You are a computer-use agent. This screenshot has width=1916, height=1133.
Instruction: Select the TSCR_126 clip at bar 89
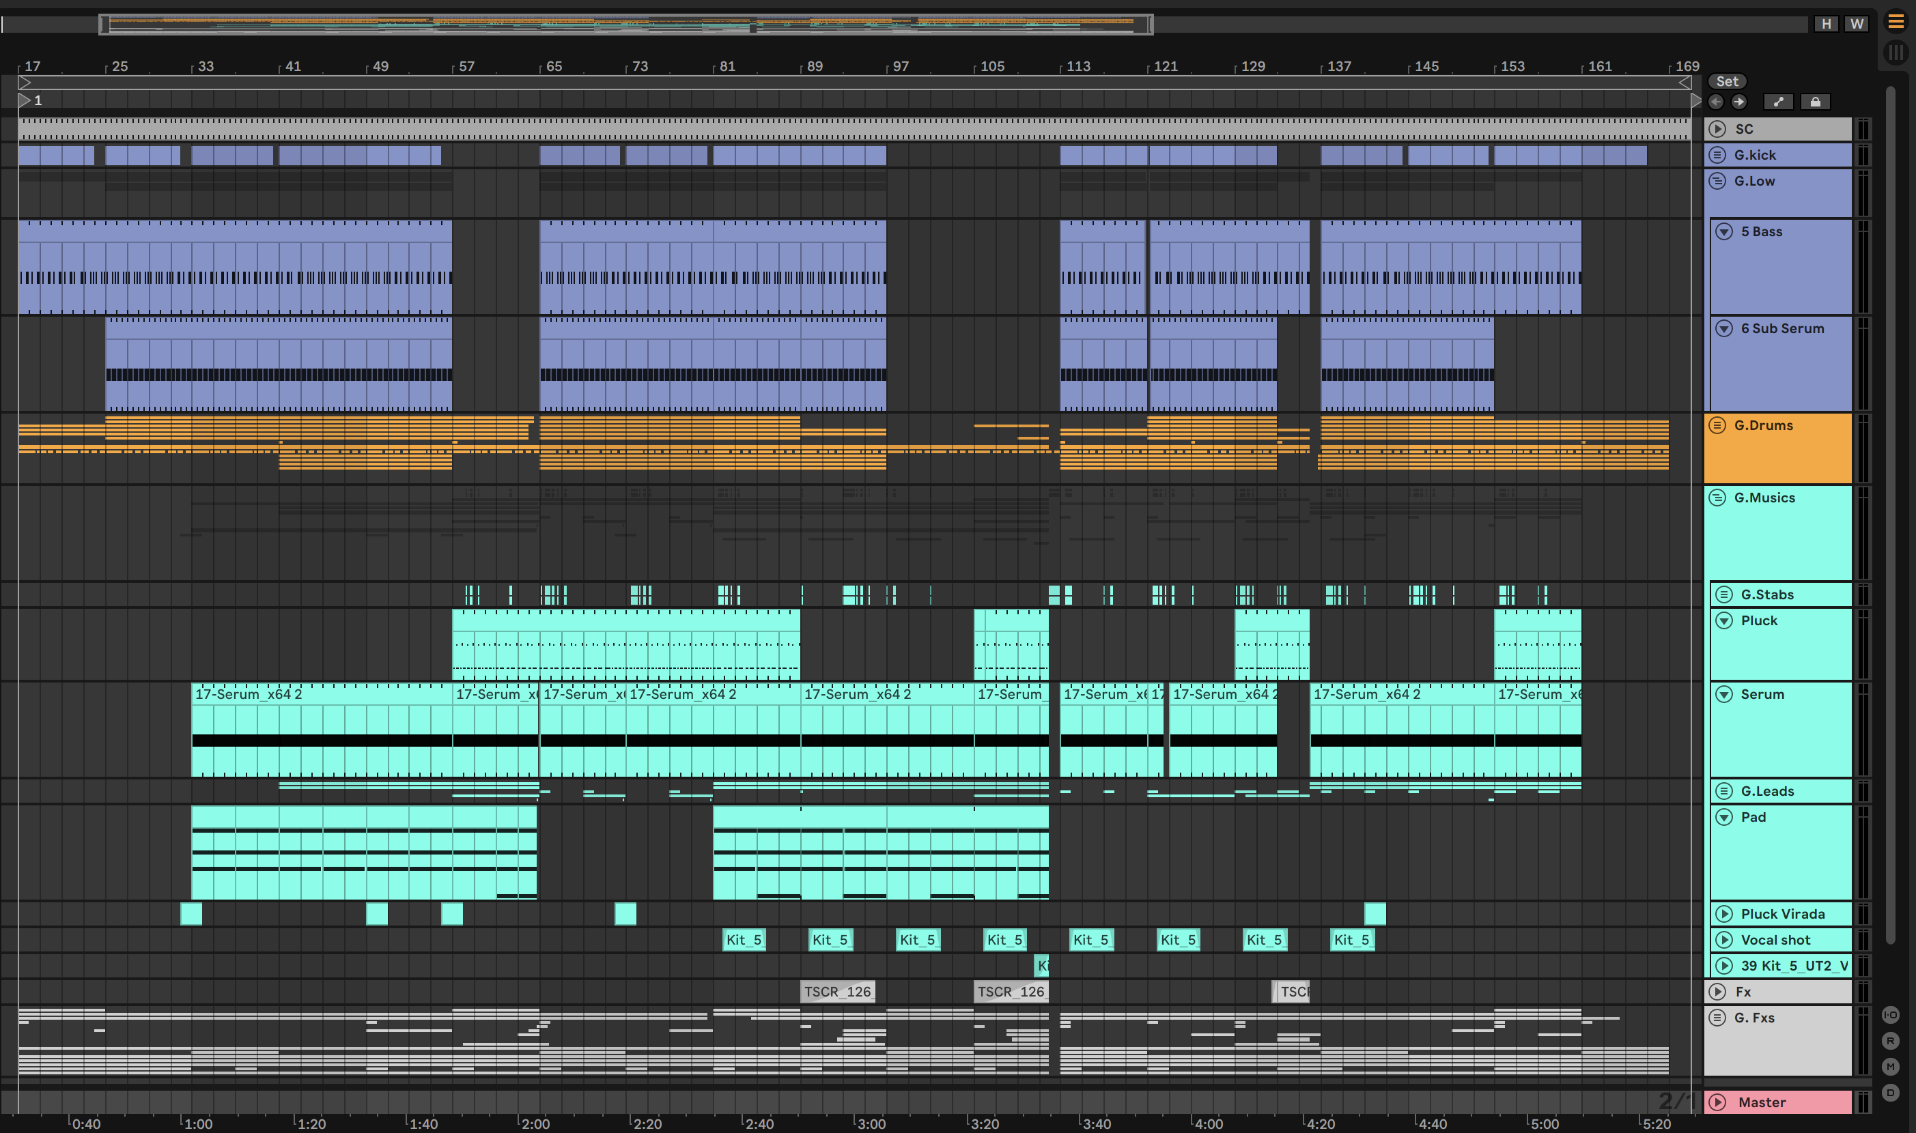tap(837, 992)
